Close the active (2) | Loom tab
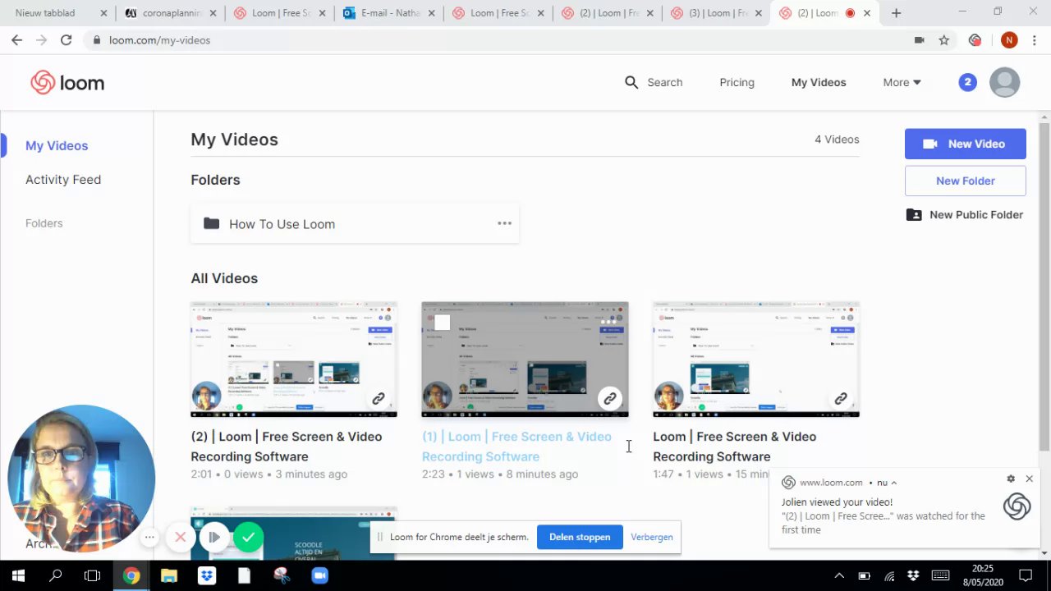 tap(867, 13)
